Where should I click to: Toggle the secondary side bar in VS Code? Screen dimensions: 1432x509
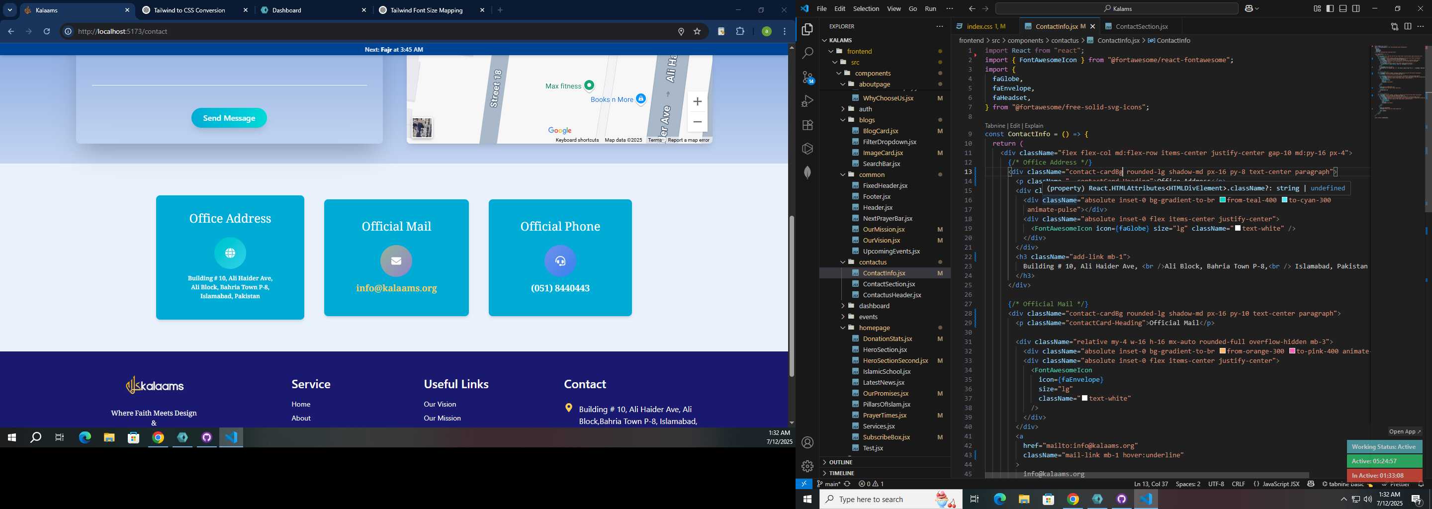pos(1356,9)
